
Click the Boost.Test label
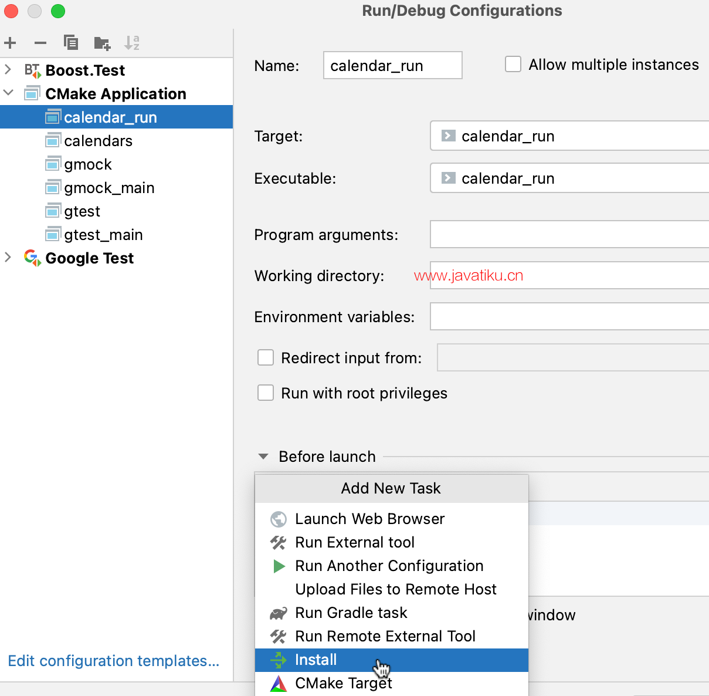coord(85,70)
